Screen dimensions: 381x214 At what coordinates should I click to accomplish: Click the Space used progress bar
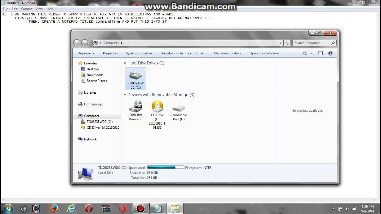(x=166, y=167)
